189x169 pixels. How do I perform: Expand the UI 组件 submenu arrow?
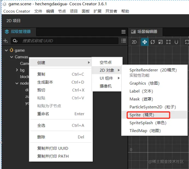(119, 78)
